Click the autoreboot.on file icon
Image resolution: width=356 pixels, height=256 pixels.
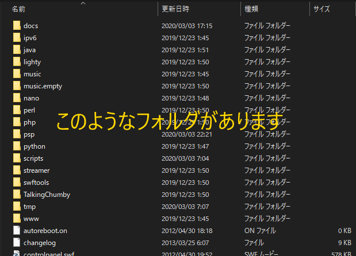[x=16, y=231]
